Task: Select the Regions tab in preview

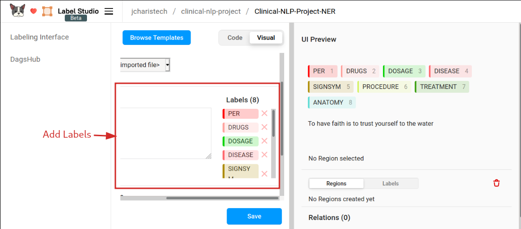Action: [x=336, y=184]
